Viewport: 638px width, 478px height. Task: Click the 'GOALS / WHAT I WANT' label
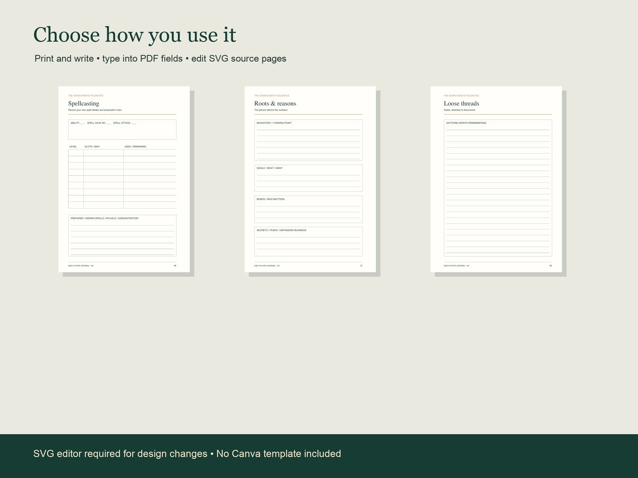[x=270, y=168]
